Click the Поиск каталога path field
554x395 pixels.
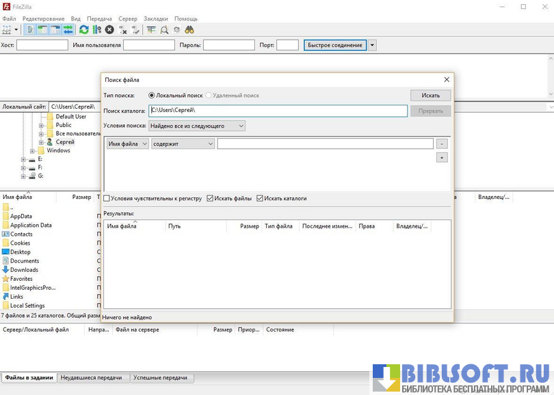point(278,110)
